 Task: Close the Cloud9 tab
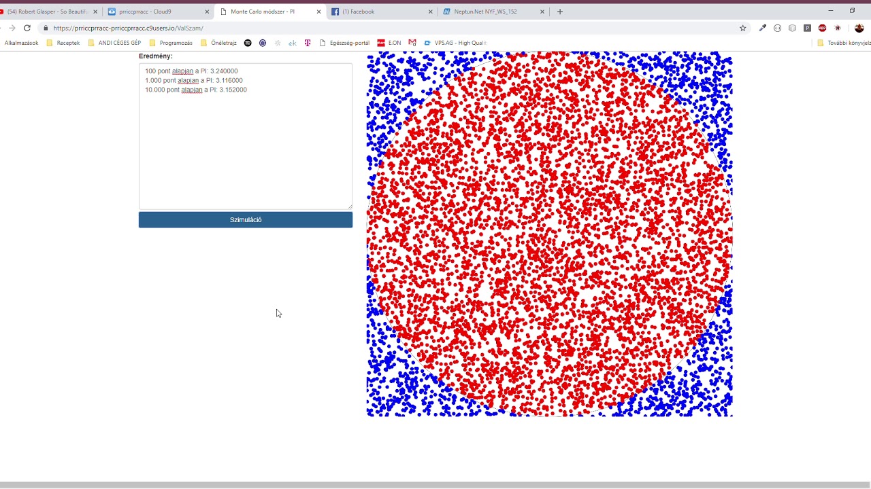pos(207,12)
